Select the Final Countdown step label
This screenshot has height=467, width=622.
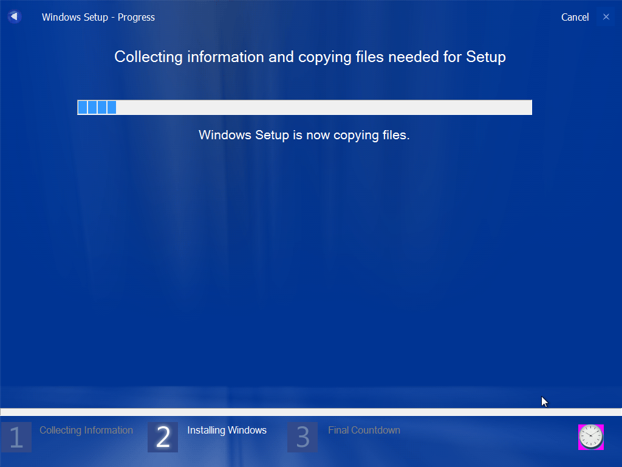coord(364,430)
